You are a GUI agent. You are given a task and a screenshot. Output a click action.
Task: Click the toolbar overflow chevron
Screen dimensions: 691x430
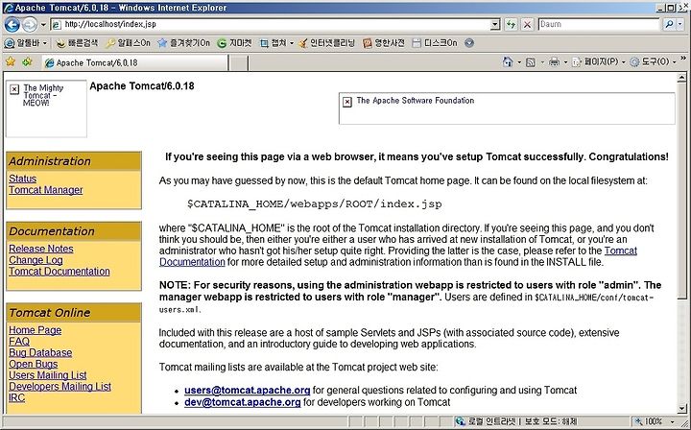683,59
